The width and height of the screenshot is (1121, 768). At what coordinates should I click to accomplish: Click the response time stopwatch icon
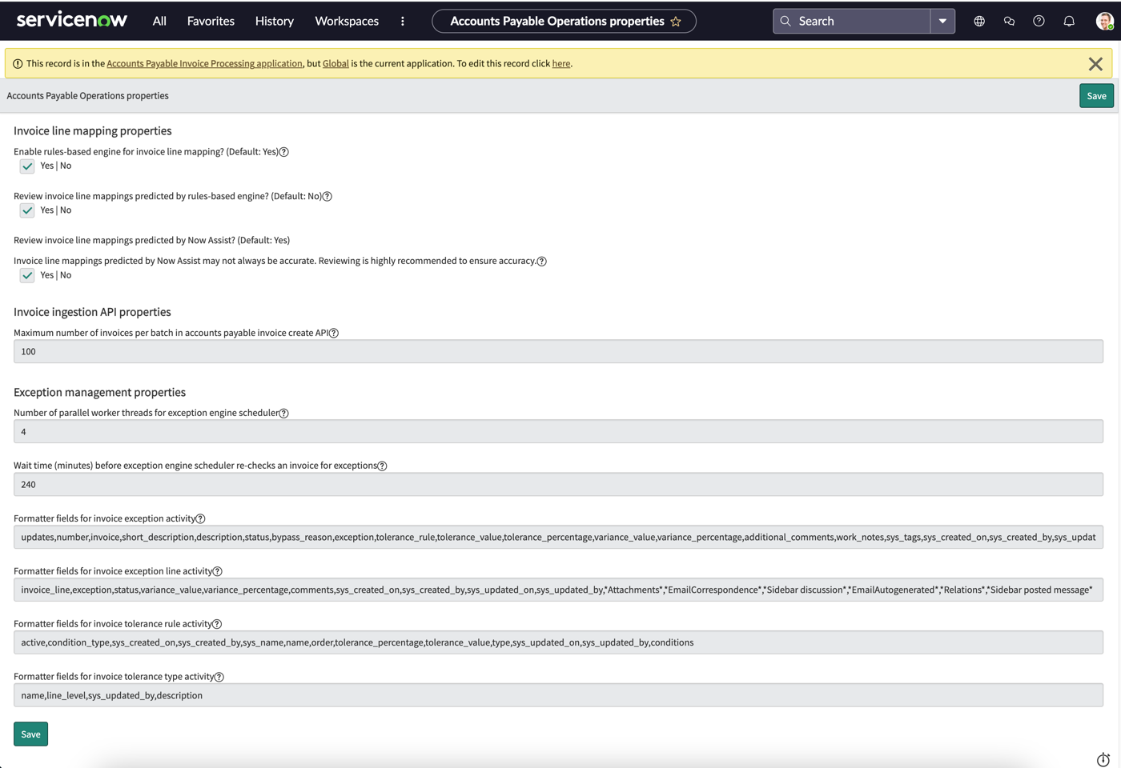point(1103,759)
